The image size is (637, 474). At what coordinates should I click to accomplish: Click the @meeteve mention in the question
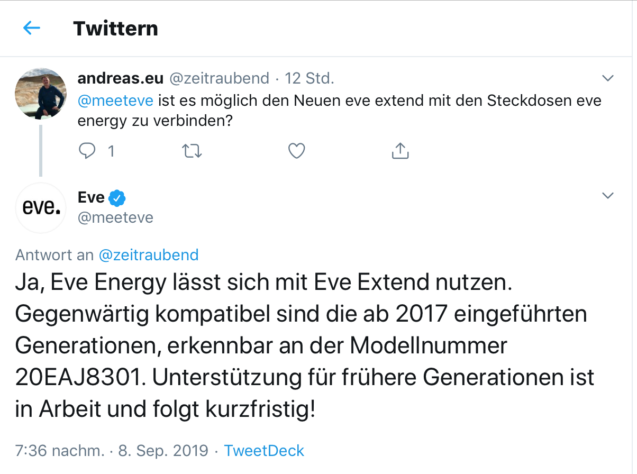pyautogui.click(x=115, y=101)
